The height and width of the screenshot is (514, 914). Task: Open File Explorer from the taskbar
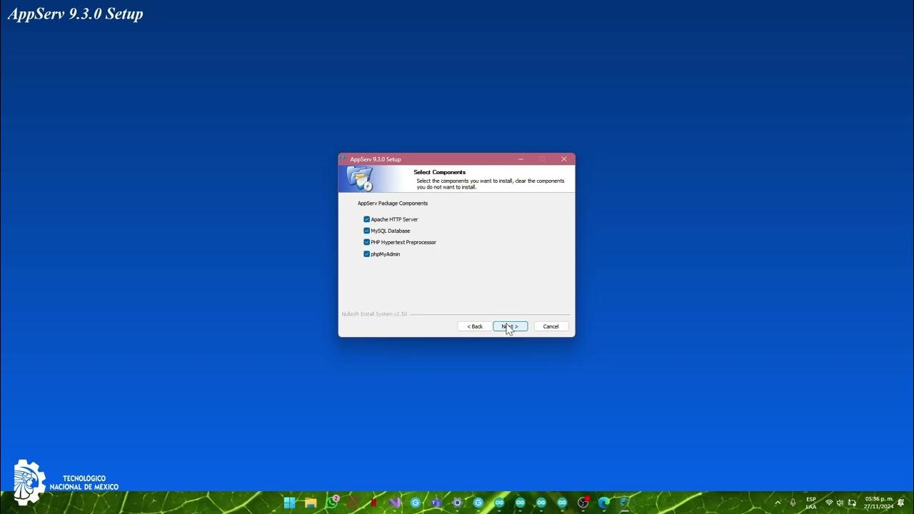[x=311, y=503]
